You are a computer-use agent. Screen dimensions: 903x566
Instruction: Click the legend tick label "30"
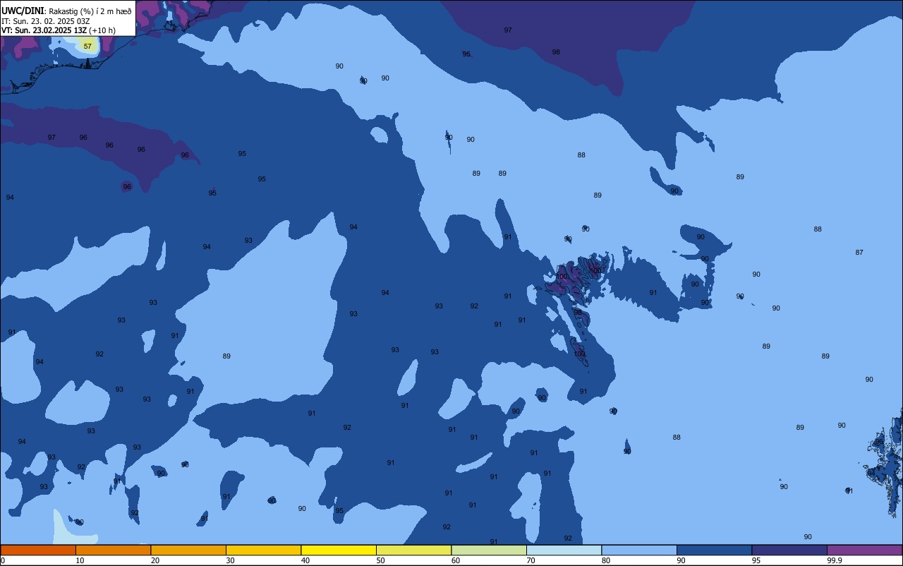(x=230, y=560)
